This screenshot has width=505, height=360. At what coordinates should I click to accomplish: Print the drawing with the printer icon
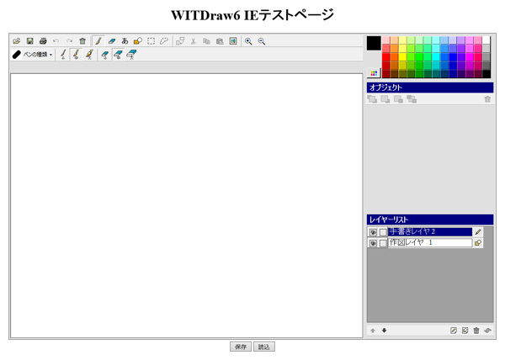(x=43, y=41)
